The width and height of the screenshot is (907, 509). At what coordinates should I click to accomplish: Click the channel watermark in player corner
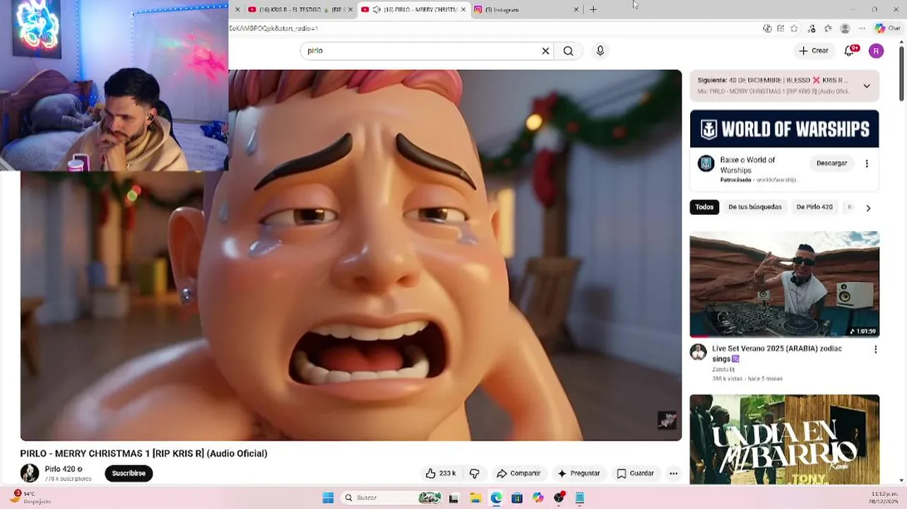667,420
